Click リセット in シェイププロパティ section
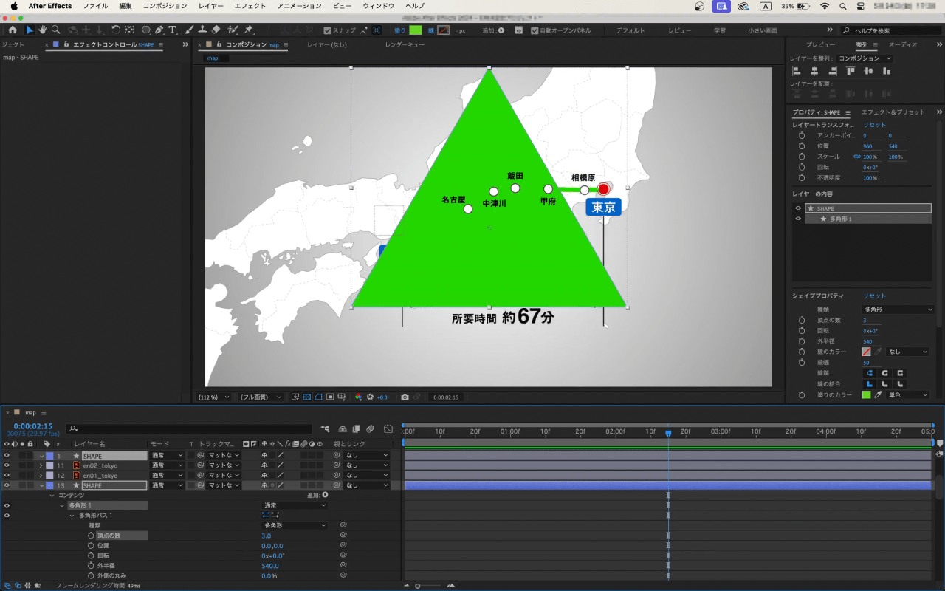The width and height of the screenshot is (945, 591). [874, 296]
